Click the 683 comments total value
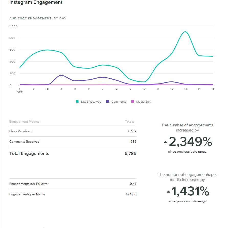The width and height of the screenshot is (227, 228). pyautogui.click(x=133, y=142)
